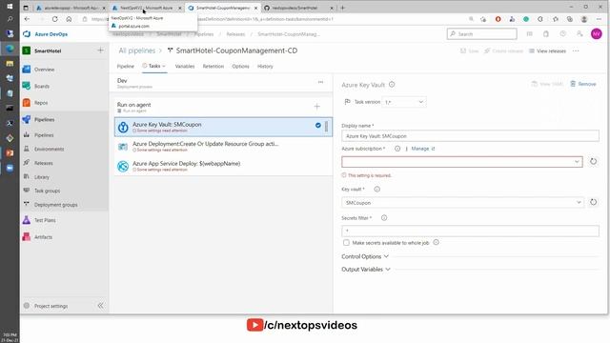Open Environments under Pipelines

49,149
